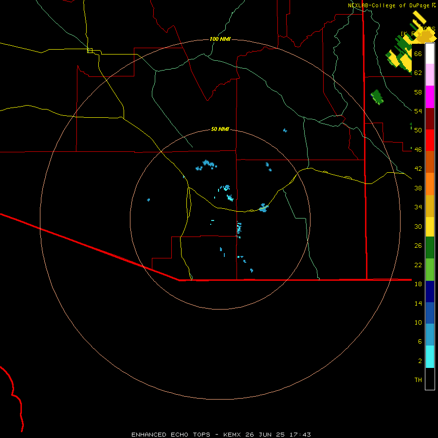Click the black TH threshold swatch
Screen dimensions: 438x438
[430, 379]
